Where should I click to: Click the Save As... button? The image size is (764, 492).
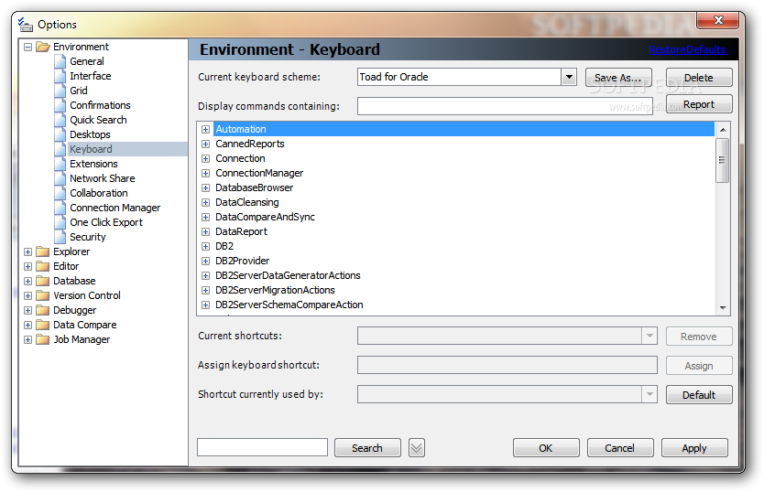click(618, 78)
